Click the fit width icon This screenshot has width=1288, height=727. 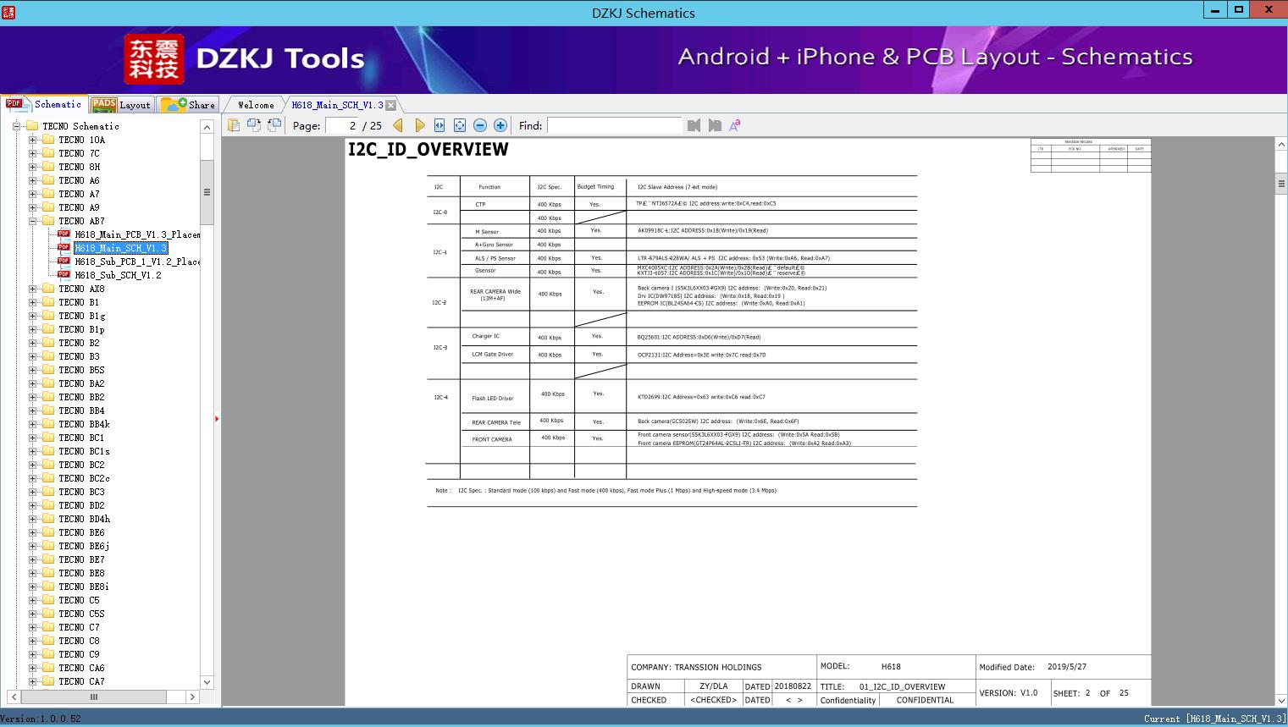tap(439, 125)
